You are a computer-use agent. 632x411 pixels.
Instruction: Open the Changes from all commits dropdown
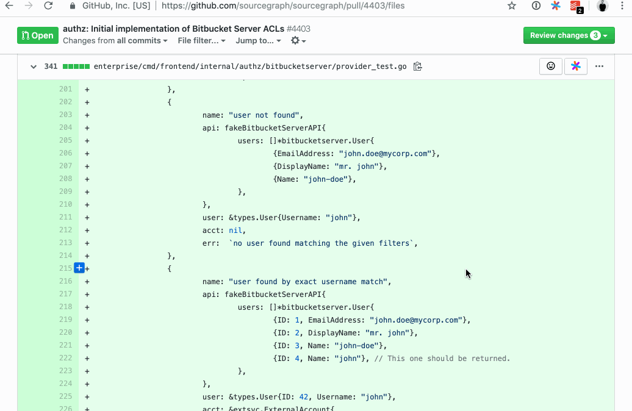pos(115,41)
